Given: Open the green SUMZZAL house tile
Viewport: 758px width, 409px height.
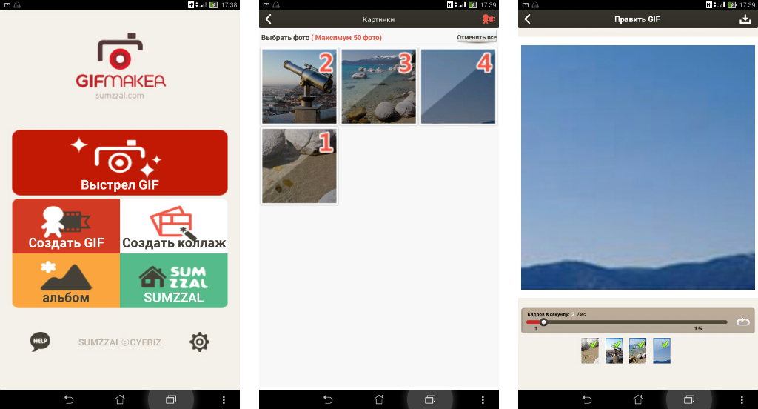Looking at the screenshot, I should pyautogui.click(x=174, y=281).
